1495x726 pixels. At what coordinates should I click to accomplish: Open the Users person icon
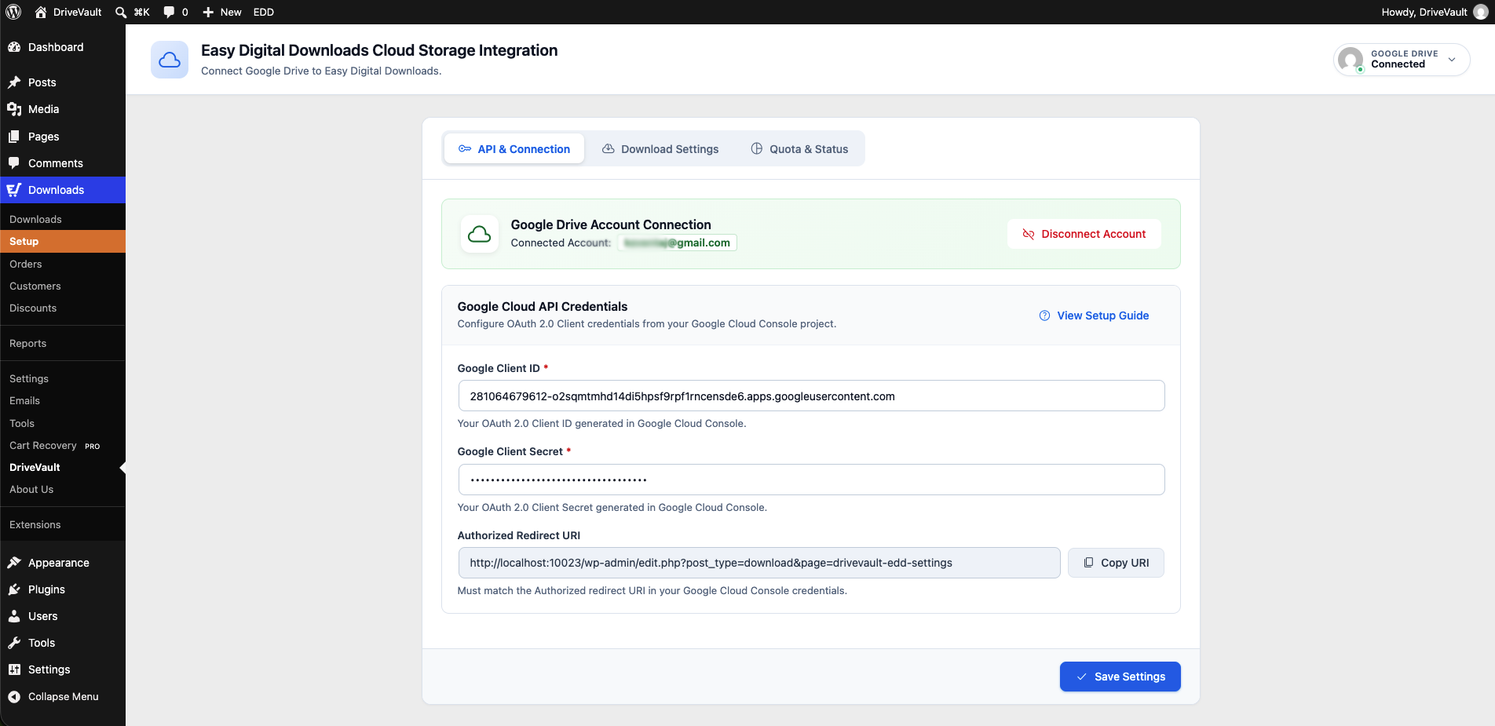tap(14, 616)
